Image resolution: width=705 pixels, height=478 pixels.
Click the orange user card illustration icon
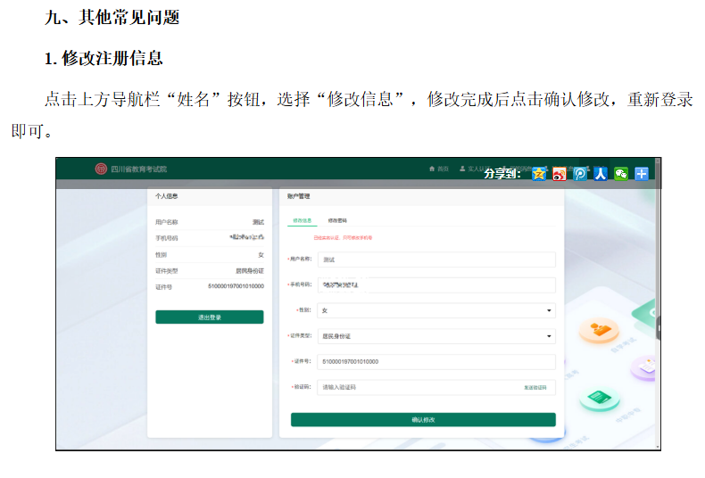[x=599, y=331]
